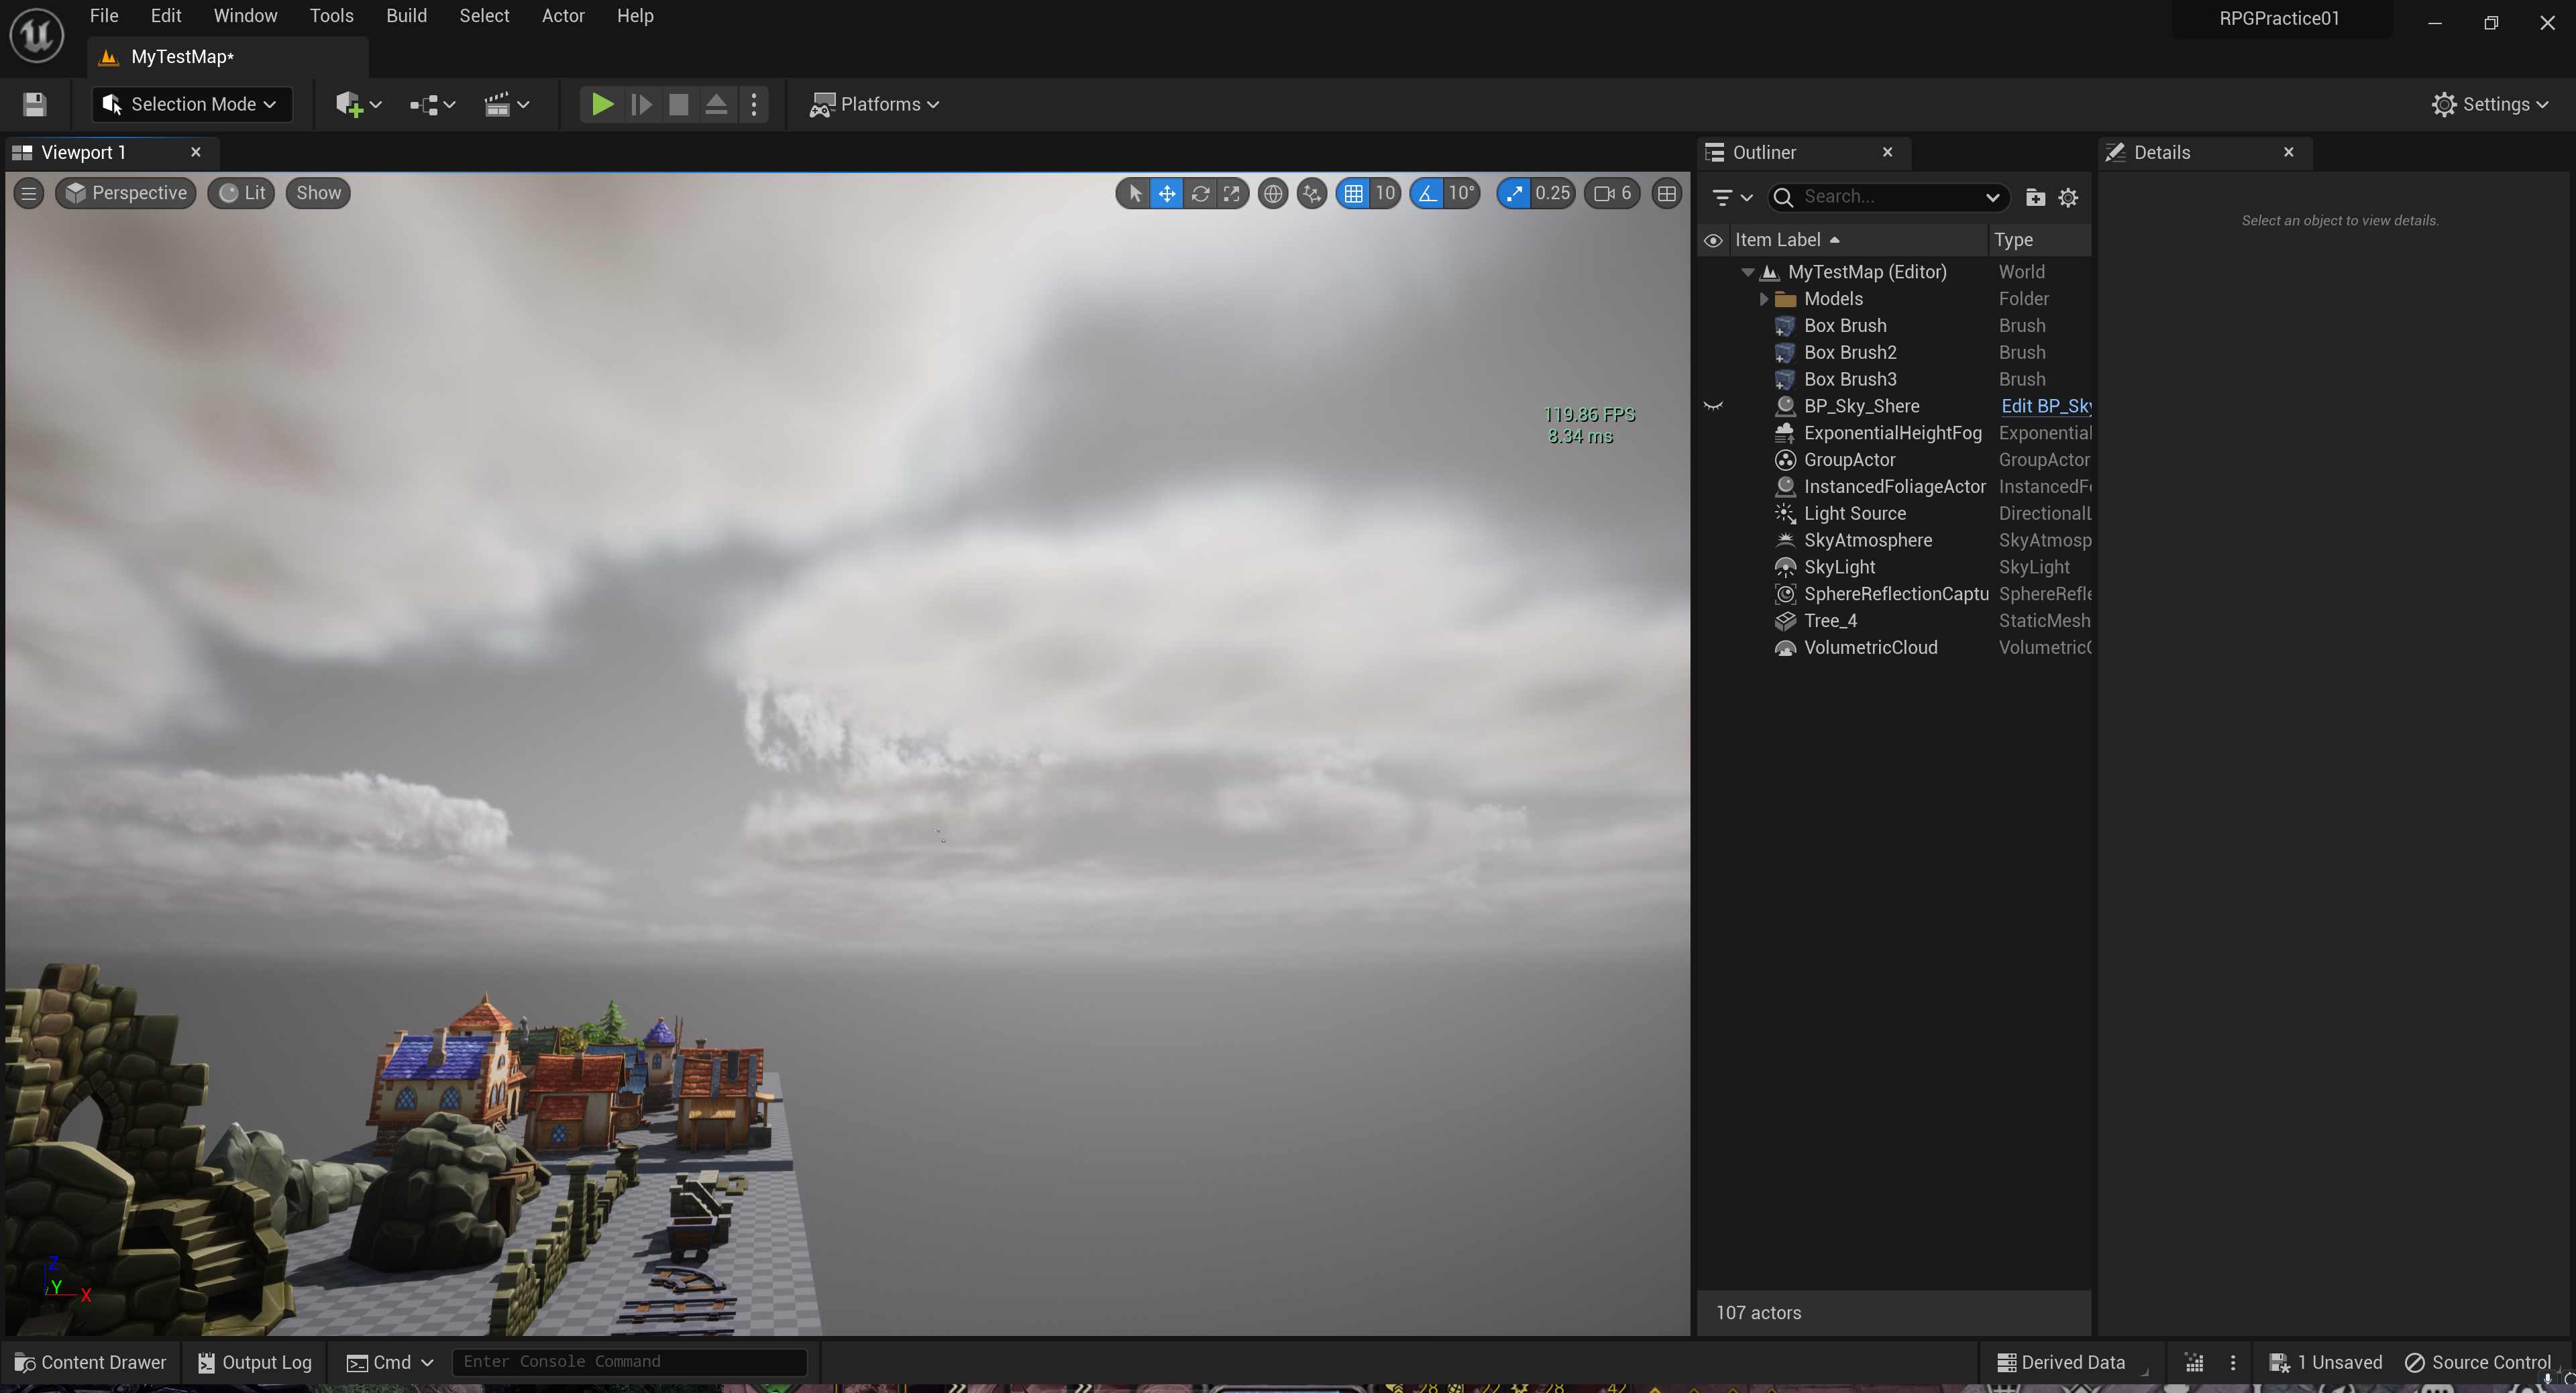This screenshot has width=2576, height=1393.
Task: Click the save current level icon
Action: (x=35, y=104)
